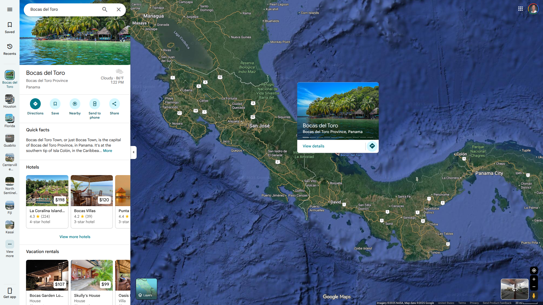The height and width of the screenshot is (305, 543).
Task: Click View details on map card
Action: pyautogui.click(x=313, y=146)
